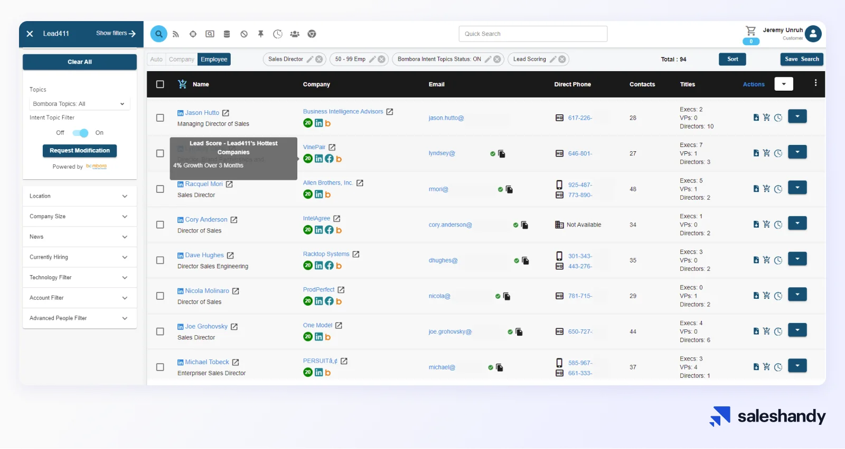Open the search magnifier tool in toolbar
Image resolution: width=845 pixels, height=449 pixels.
(159, 34)
